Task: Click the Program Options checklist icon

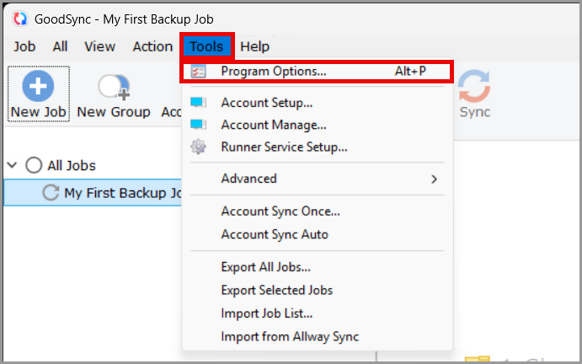Action: (198, 72)
